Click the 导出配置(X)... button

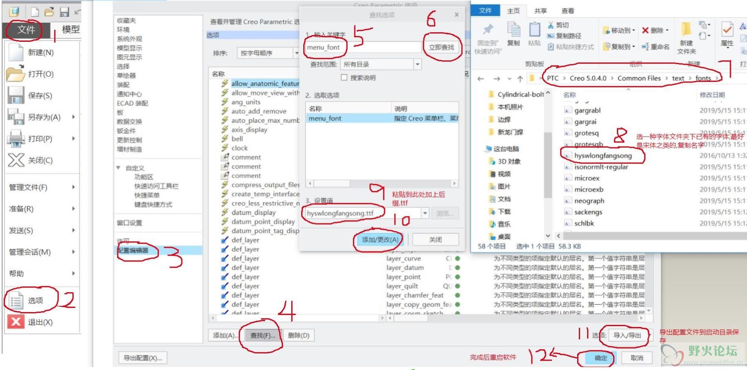pyautogui.click(x=143, y=358)
